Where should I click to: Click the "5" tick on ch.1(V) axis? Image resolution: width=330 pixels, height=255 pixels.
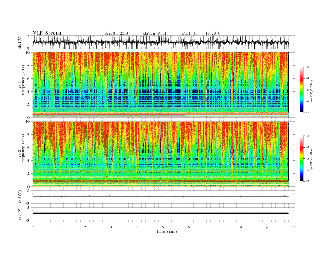pyautogui.click(x=29, y=36)
